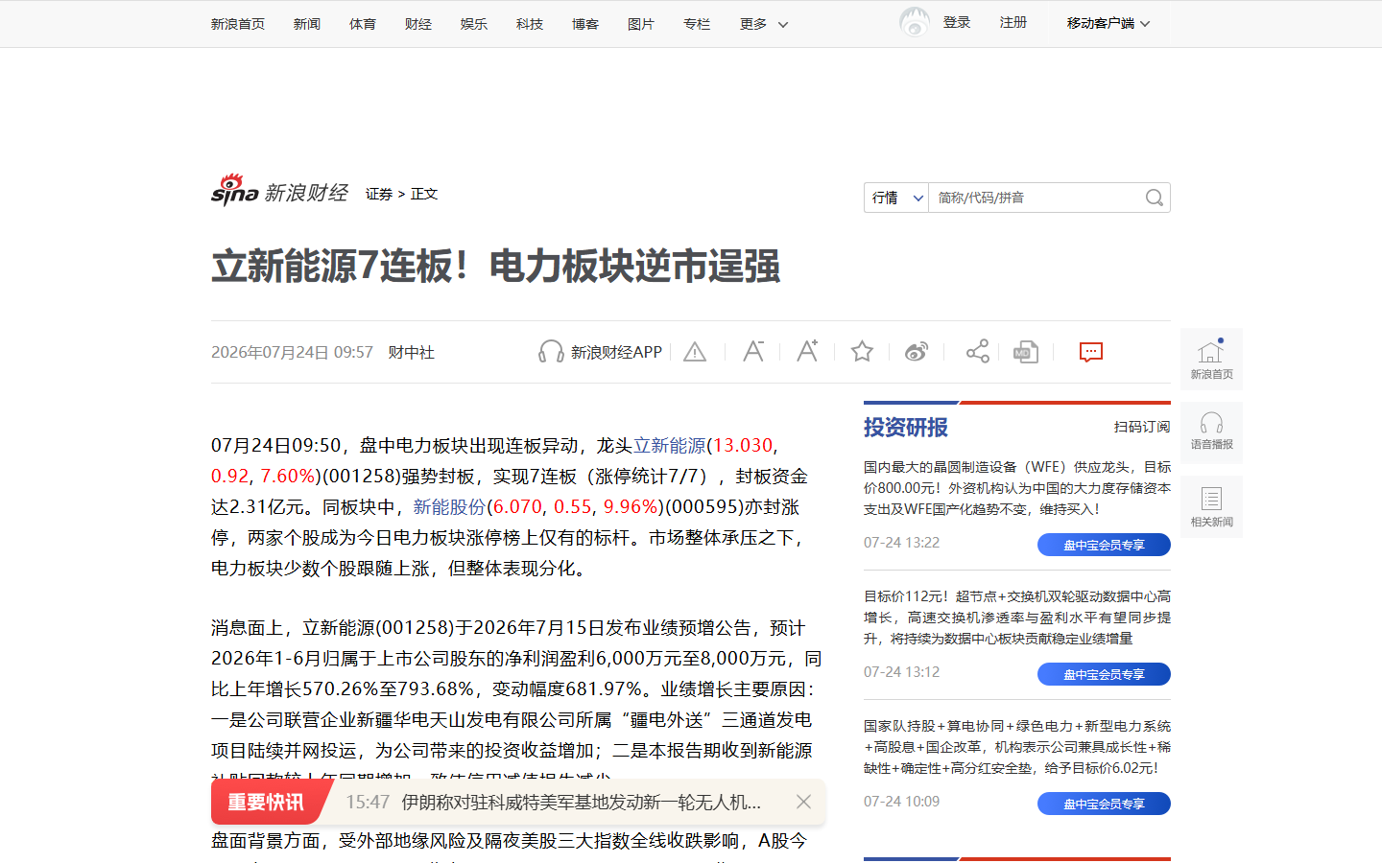Open 体育 in top navigation
Screen dimensions: 1382x863
(x=363, y=24)
